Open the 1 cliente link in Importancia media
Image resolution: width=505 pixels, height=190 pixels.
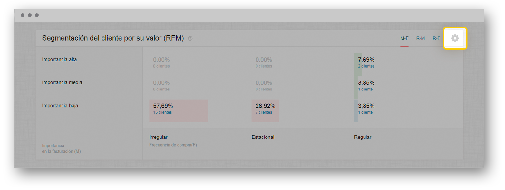(365, 89)
